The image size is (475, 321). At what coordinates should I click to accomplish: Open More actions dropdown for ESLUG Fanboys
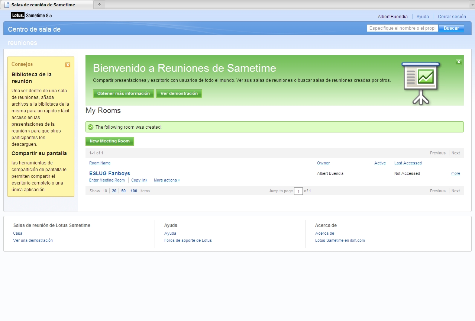(167, 180)
